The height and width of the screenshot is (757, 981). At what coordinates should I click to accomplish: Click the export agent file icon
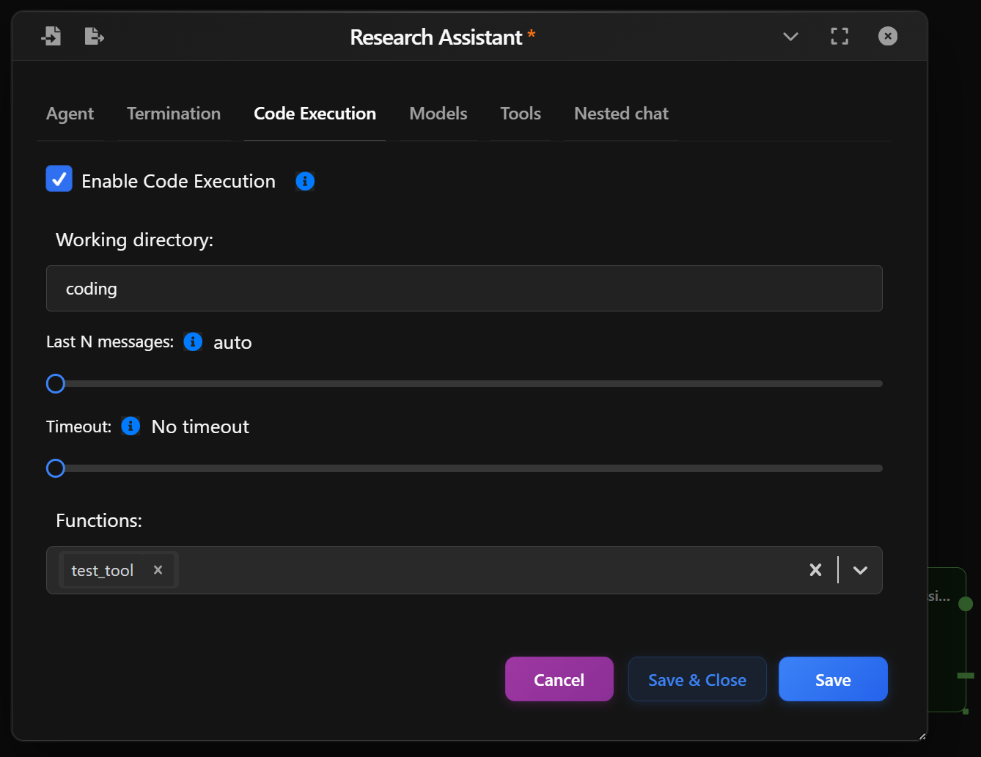point(94,36)
